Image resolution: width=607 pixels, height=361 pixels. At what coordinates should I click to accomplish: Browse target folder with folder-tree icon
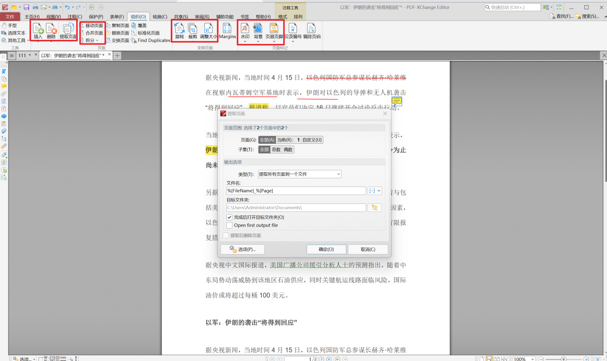[x=375, y=208]
